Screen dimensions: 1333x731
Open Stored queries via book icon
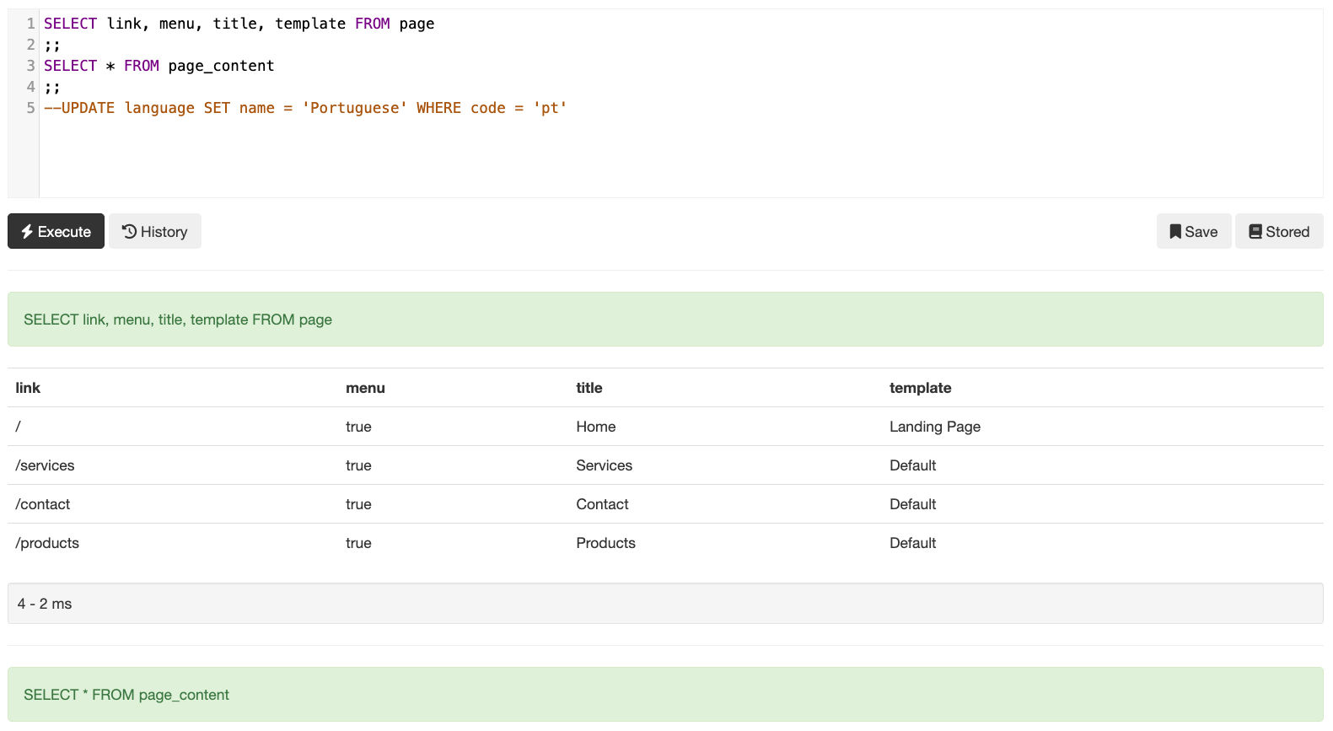pyautogui.click(x=1255, y=232)
